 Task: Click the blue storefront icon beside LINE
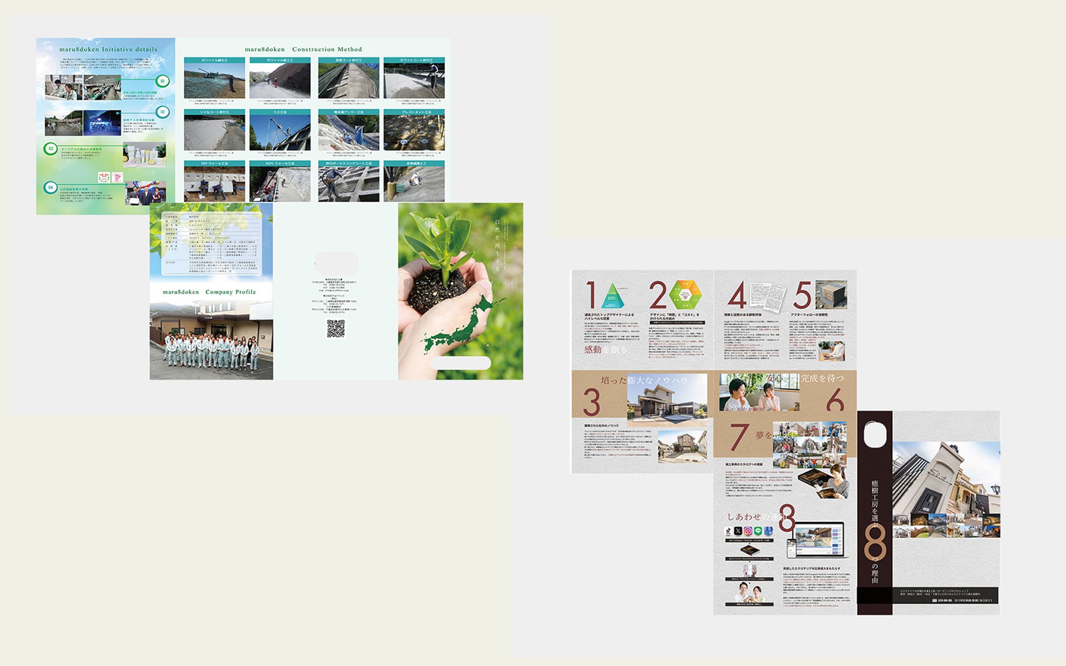click(768, 531)
